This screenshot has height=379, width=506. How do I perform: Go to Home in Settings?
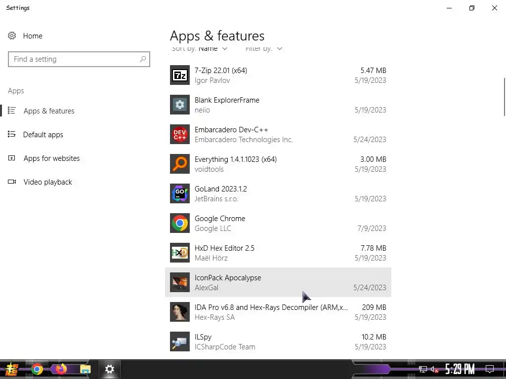pos(33,36)
